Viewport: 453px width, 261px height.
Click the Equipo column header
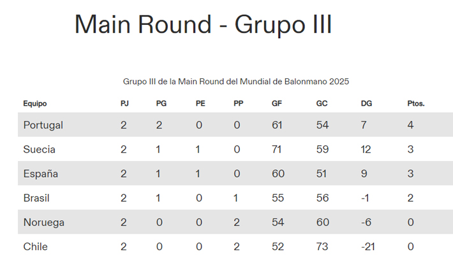click(x=35, y=104)
